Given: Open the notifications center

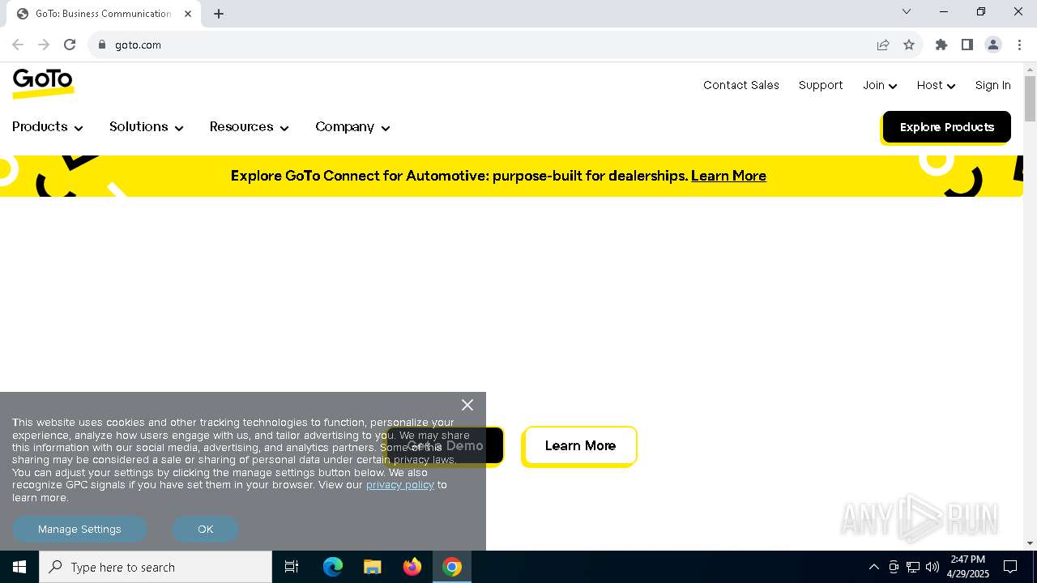Looking at the screenshot, I should pyautogui.click(x=1010, y=567).
